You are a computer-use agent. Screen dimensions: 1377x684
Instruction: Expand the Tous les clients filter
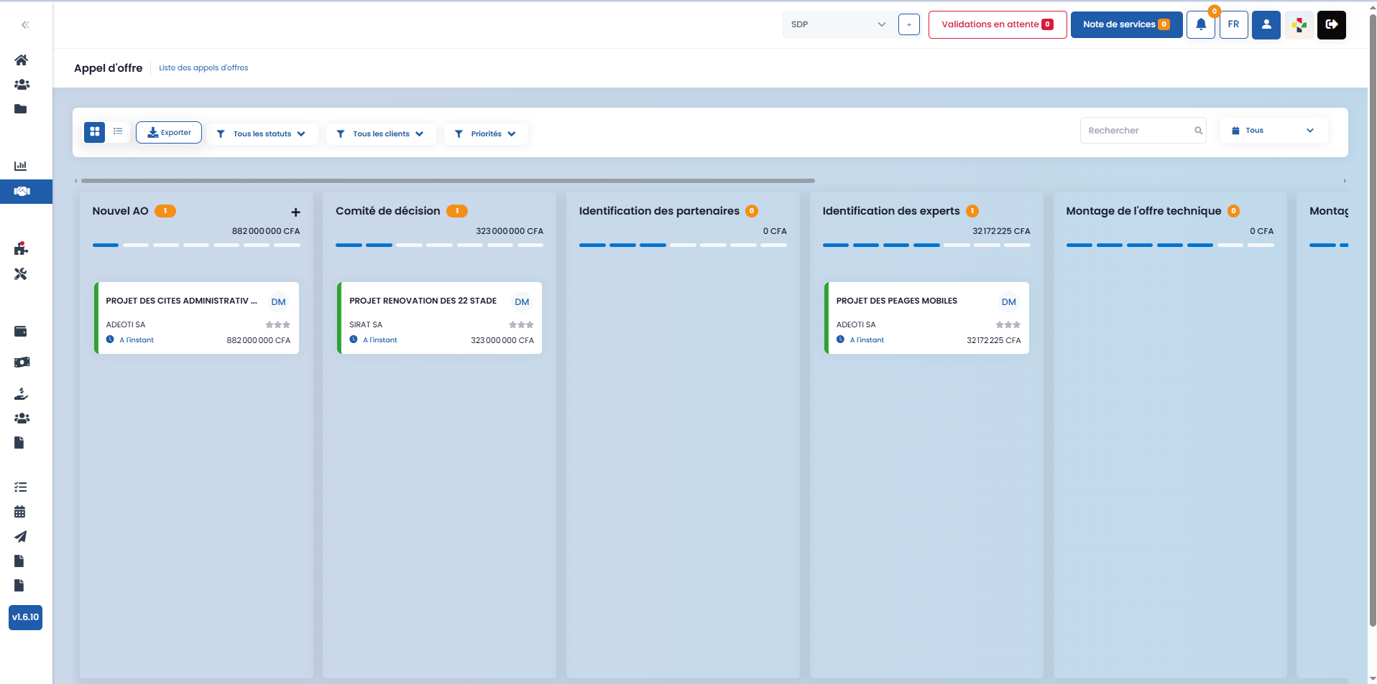click(x=381, y=134)
